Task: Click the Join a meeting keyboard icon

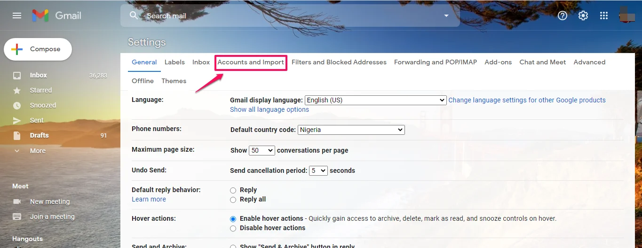Action: tap(17, 217)
